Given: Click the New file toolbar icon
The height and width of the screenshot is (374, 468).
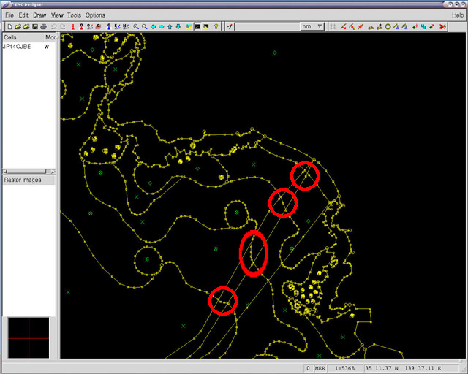Looking at the screenshot, I should coord(9,27).
